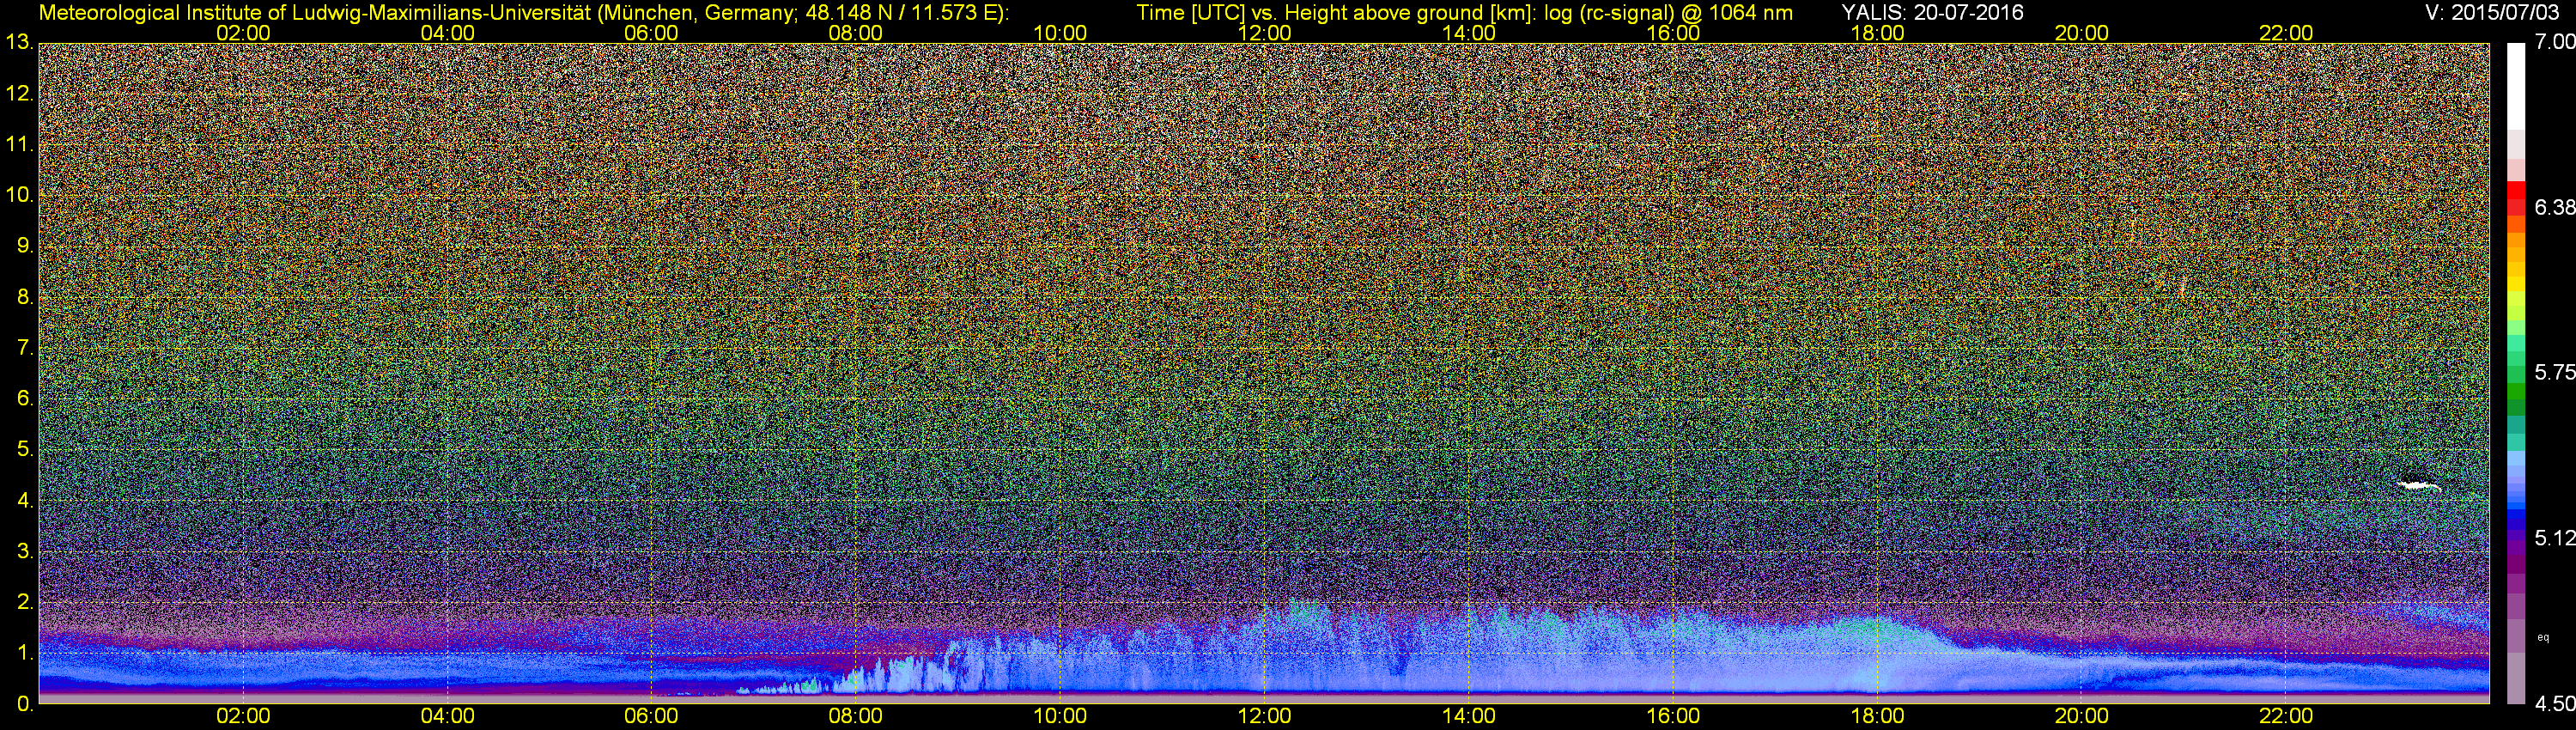
Task: Click the 16:00 label on the top time axis
Action: pos(1673,33)
